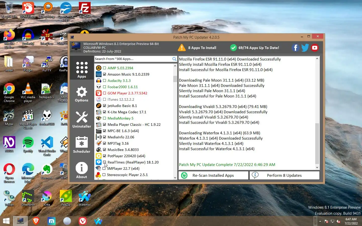This screenshot has height=226, width=362.
Task: Open FileZilla desktop shortcut
Action: pos(85,10)
